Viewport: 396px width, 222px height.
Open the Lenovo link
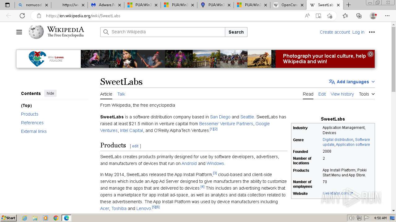coord(144,208)
